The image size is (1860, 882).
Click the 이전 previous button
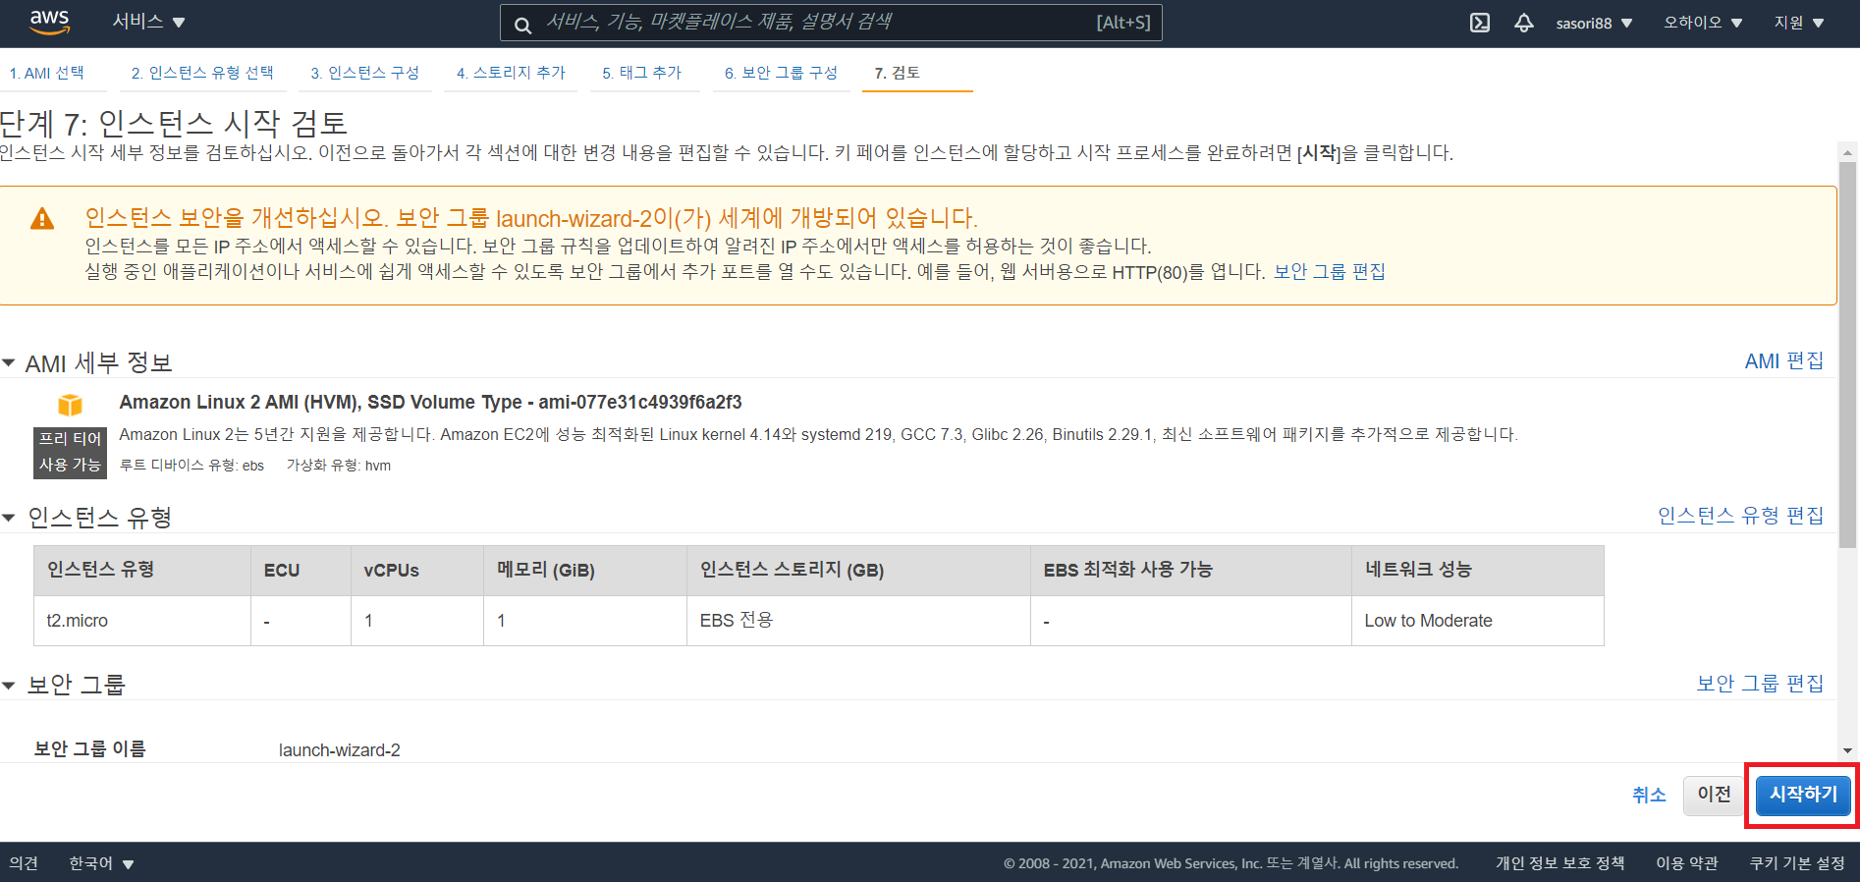click(1714, 795)
